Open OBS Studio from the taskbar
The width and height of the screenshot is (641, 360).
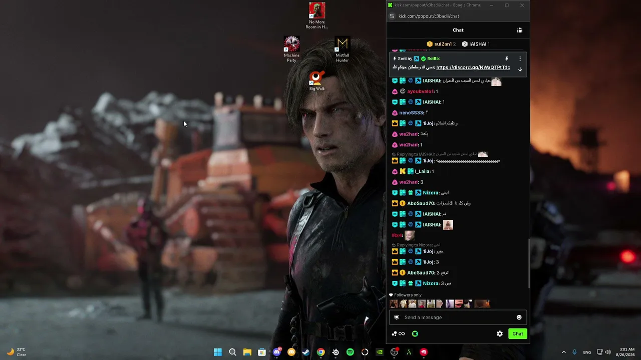coord(394,352)
